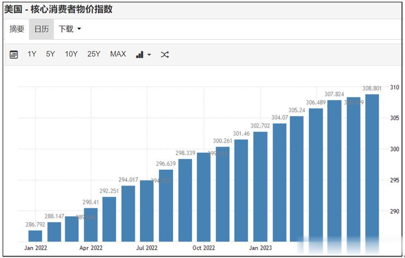
Task: Click the Jan 2023 axis label
Action: click(260, 248)
